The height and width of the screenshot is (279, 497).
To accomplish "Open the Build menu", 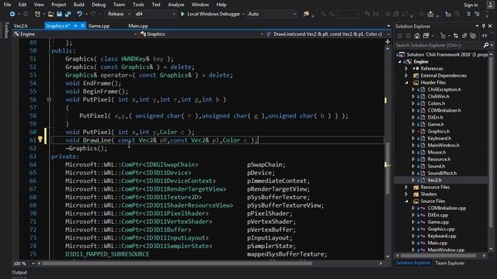I will coord(78,5).
